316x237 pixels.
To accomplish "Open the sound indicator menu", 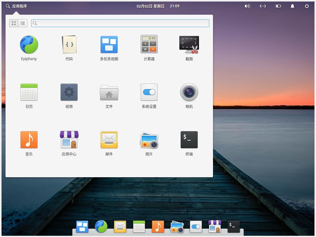I will pos(247,6).
